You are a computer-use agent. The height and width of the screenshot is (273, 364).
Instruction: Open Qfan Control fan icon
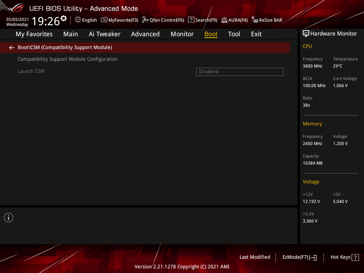tap(145, 20)
